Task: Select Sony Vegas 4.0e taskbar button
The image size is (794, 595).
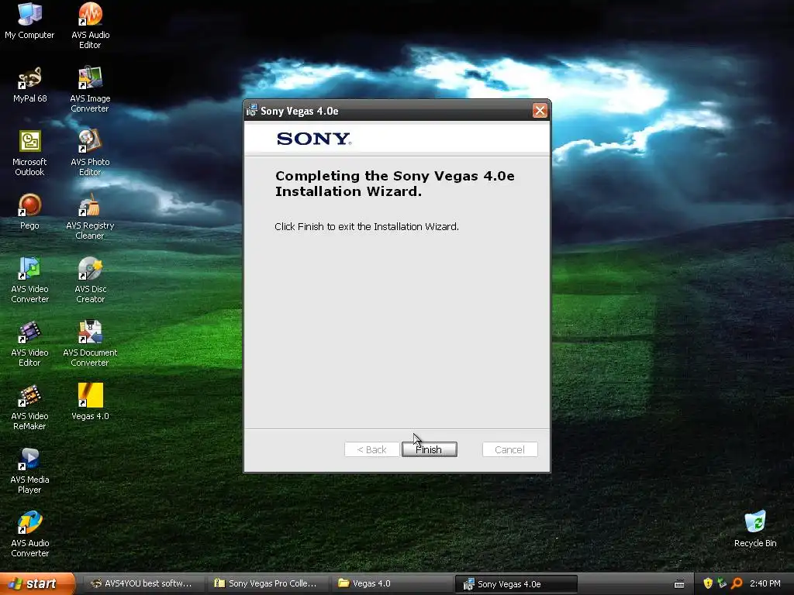Action: (516, 584)
